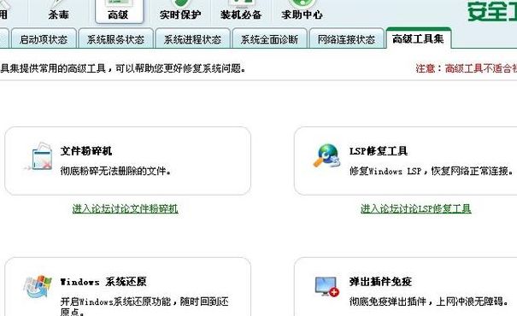Switch to 系统进程状态 tab
The width and height of the screenshot is (517, 316).
193,39
